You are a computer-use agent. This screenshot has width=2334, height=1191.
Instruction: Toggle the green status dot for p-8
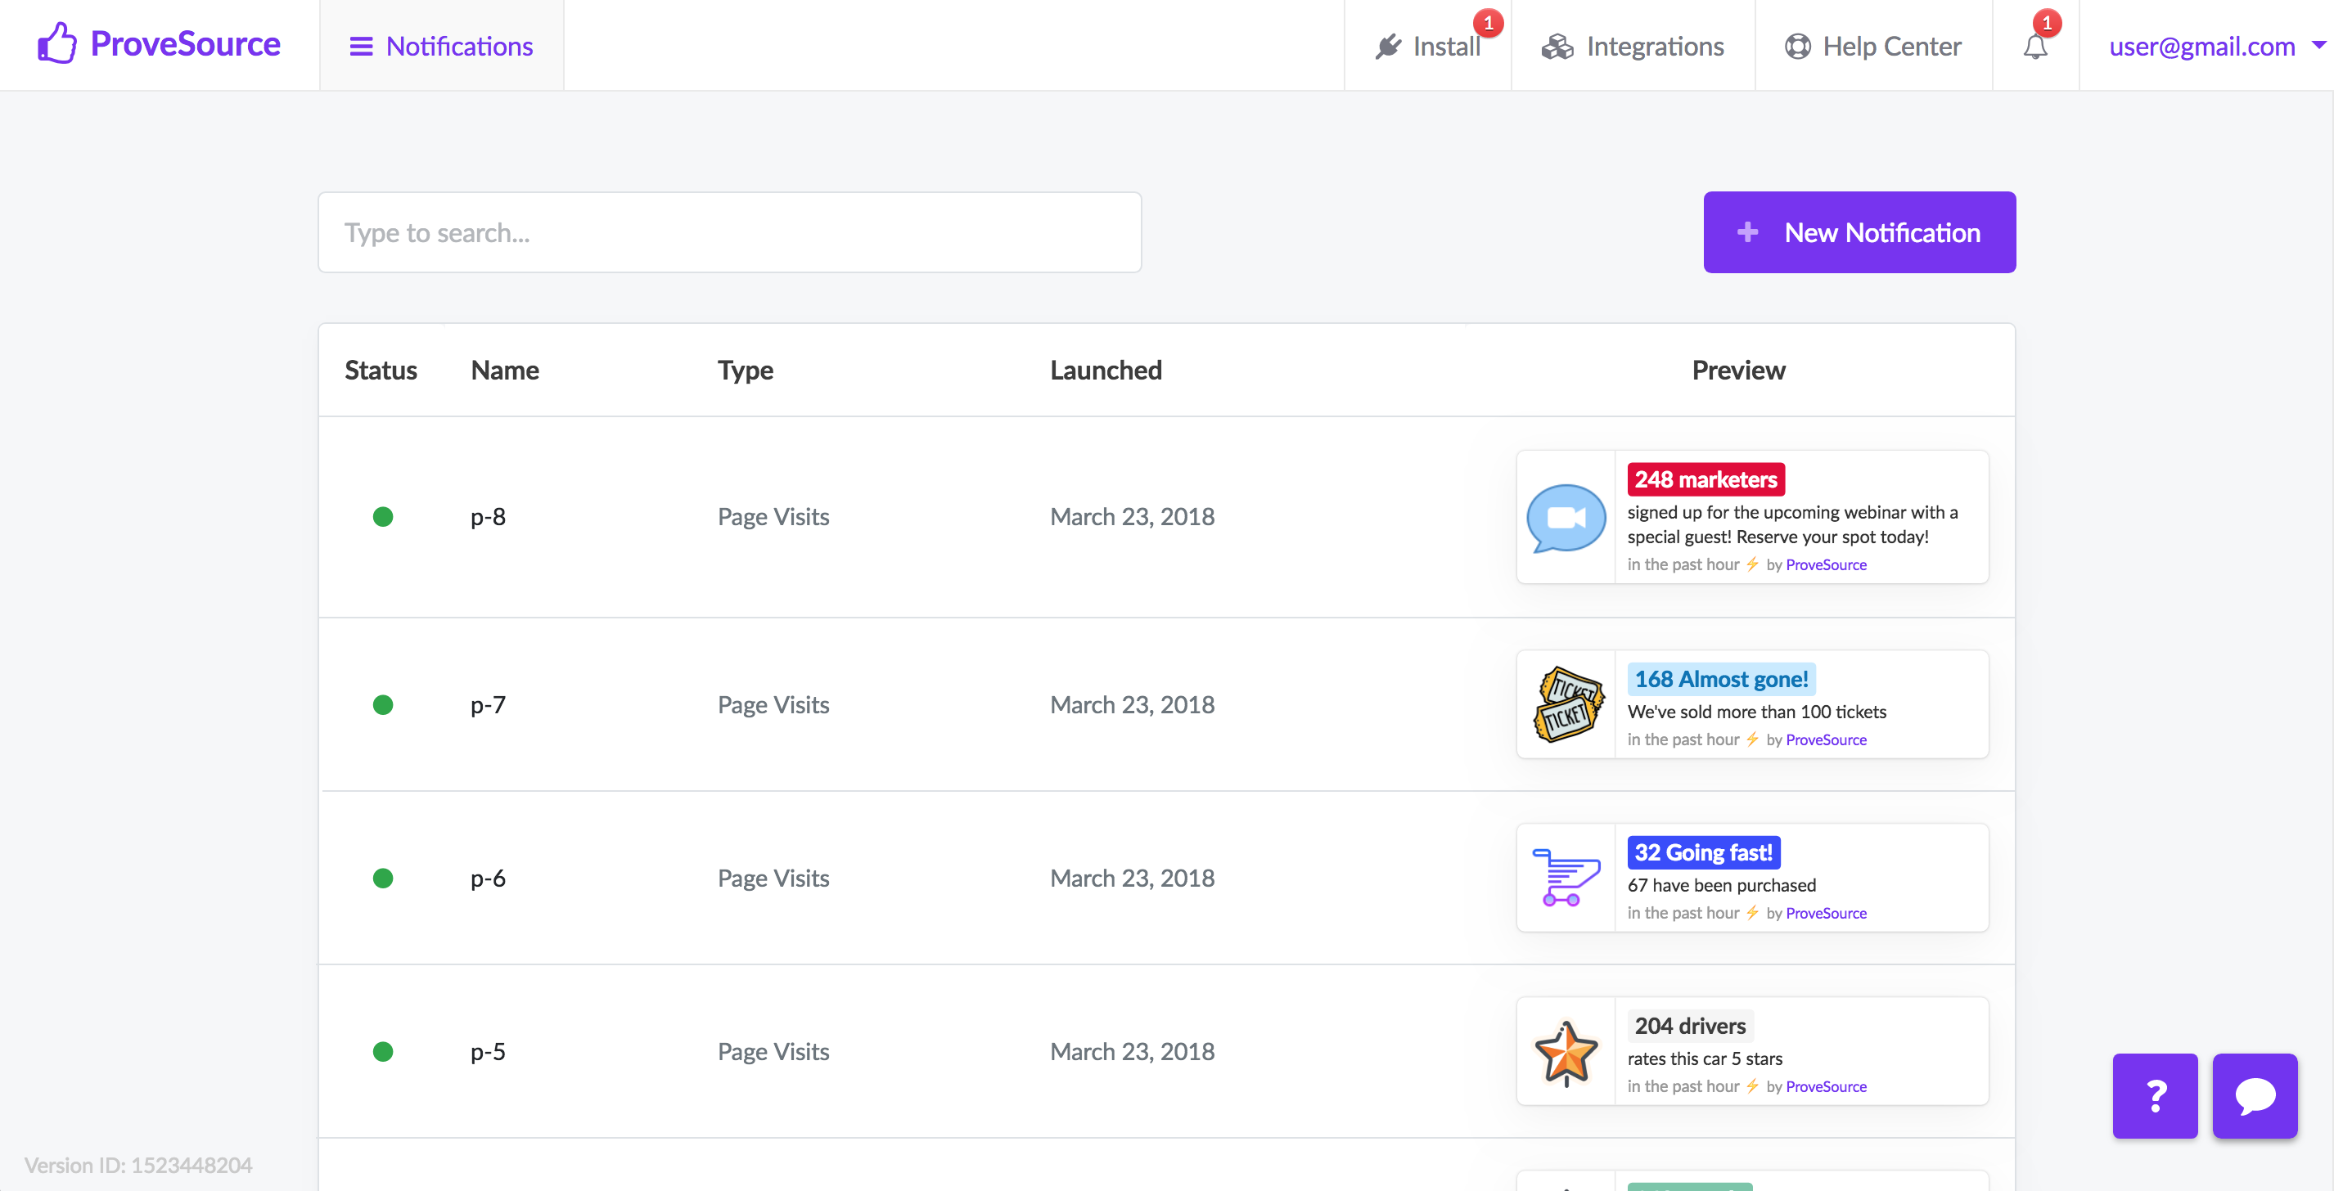coord(382,517)
